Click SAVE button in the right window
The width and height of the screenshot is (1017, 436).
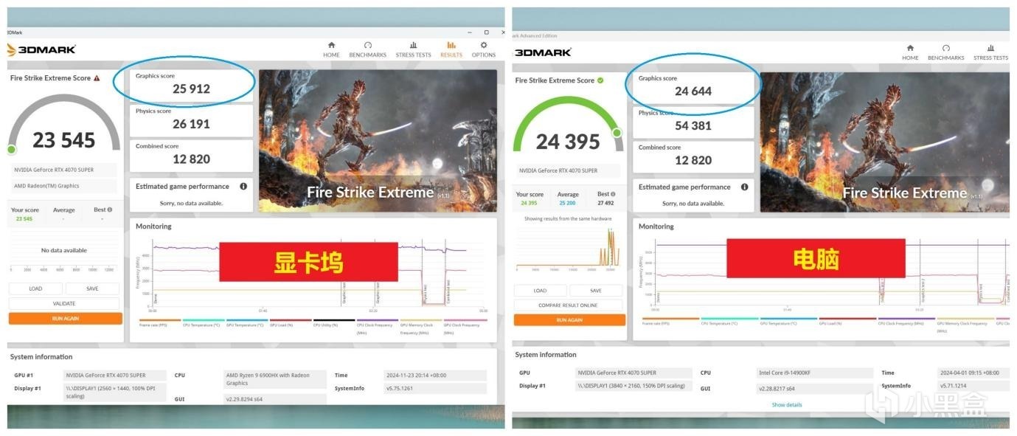click(596, 291)
